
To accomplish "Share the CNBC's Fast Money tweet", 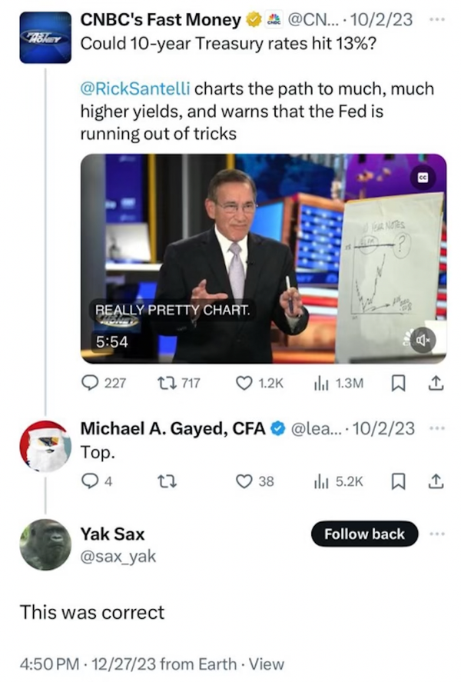I will [x=436, y=383].
